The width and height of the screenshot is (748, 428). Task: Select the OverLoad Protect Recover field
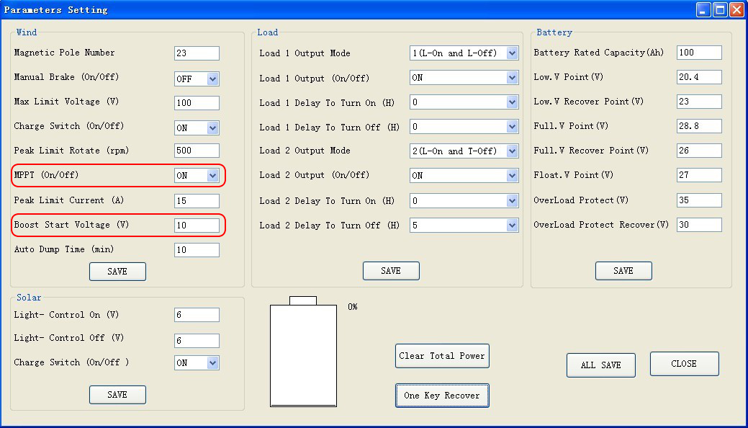(x=699, y=225)
